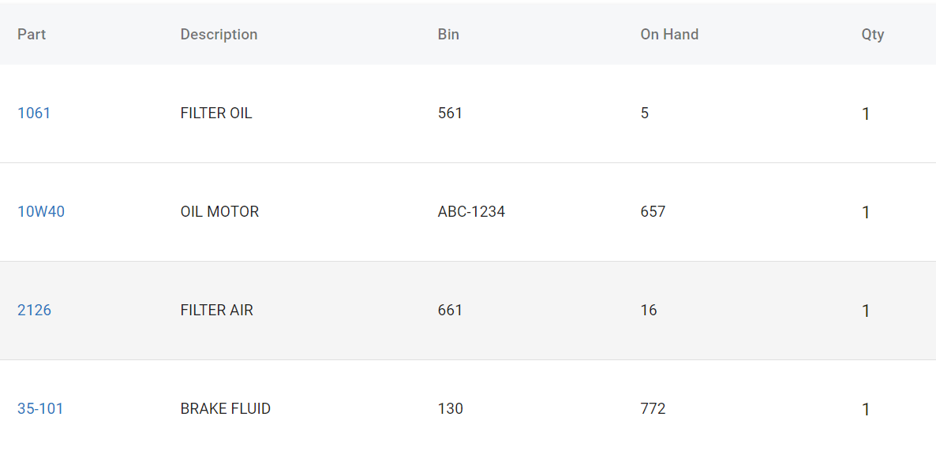Open part 35-101 link
This screenshot has height=454, width=936.
(40, 409)
